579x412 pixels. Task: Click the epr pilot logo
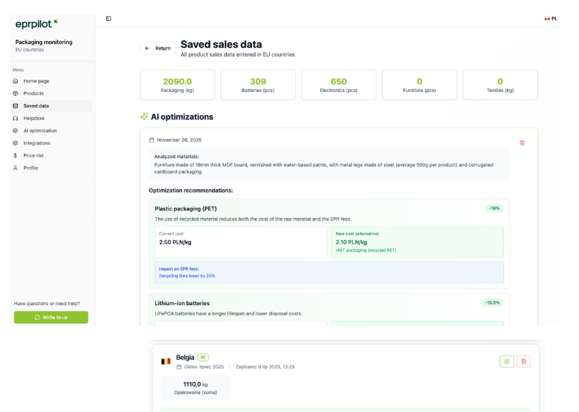tap(37, 24)
